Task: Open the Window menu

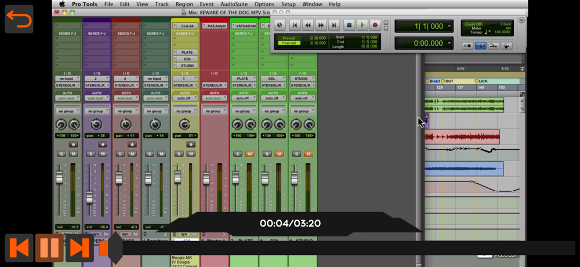Action: pyautogui.click(x=312, y=4)
